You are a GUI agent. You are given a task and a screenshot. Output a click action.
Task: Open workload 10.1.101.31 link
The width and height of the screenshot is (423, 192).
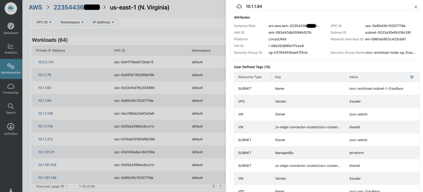tap(46, 152)
